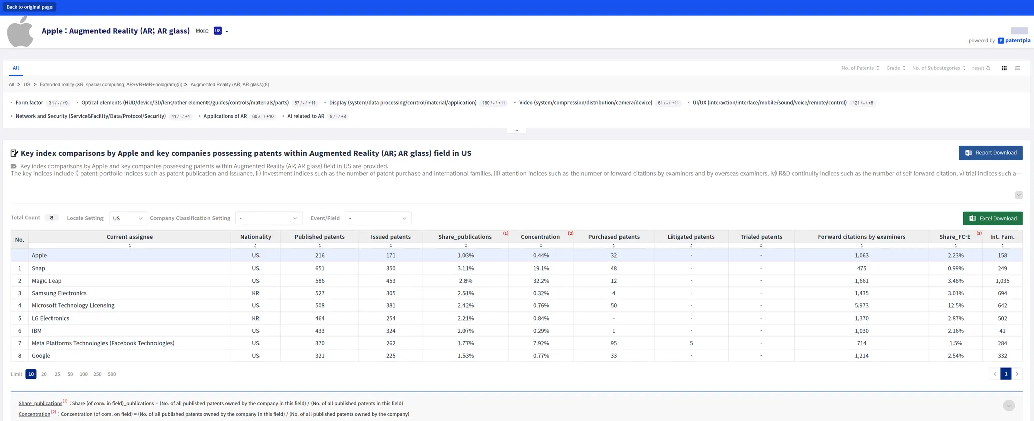The image size is (1034, 421).
Task: Sort the Published patents column
Action: (x=320, y=246)
